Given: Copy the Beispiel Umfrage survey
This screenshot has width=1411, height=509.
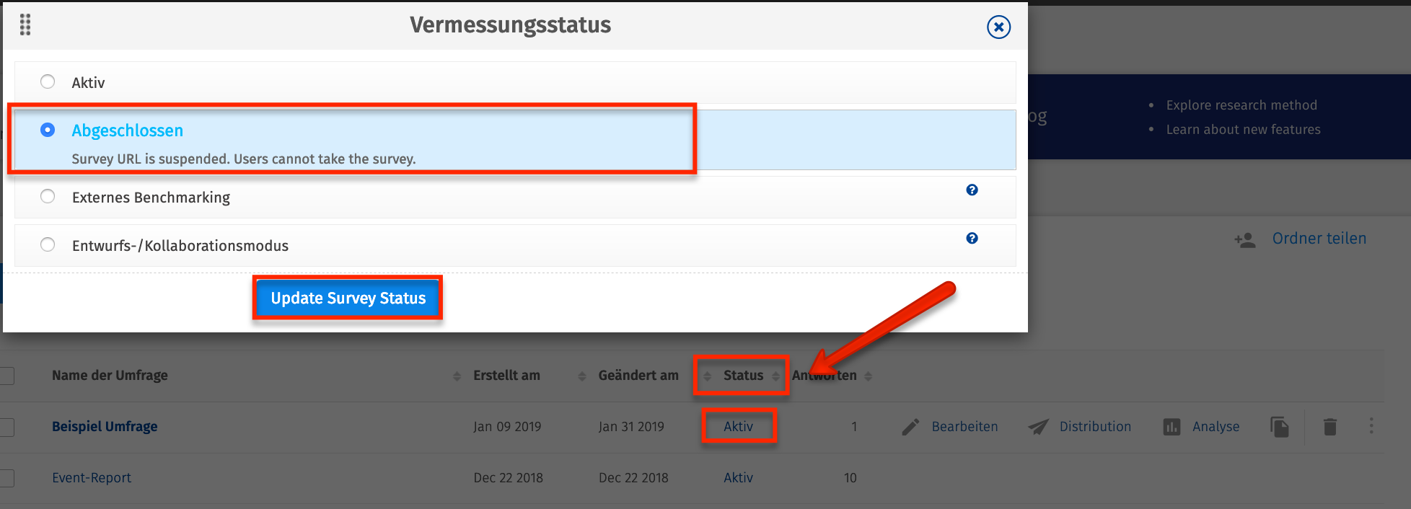Looking at the screenshot, I should [1280, 428].
